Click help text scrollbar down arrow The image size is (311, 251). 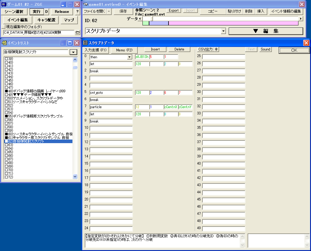coord(242,245)
